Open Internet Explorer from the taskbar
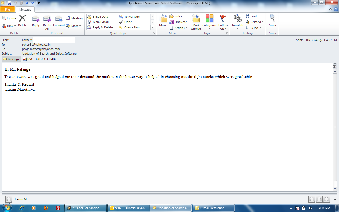 coord(22,208)
